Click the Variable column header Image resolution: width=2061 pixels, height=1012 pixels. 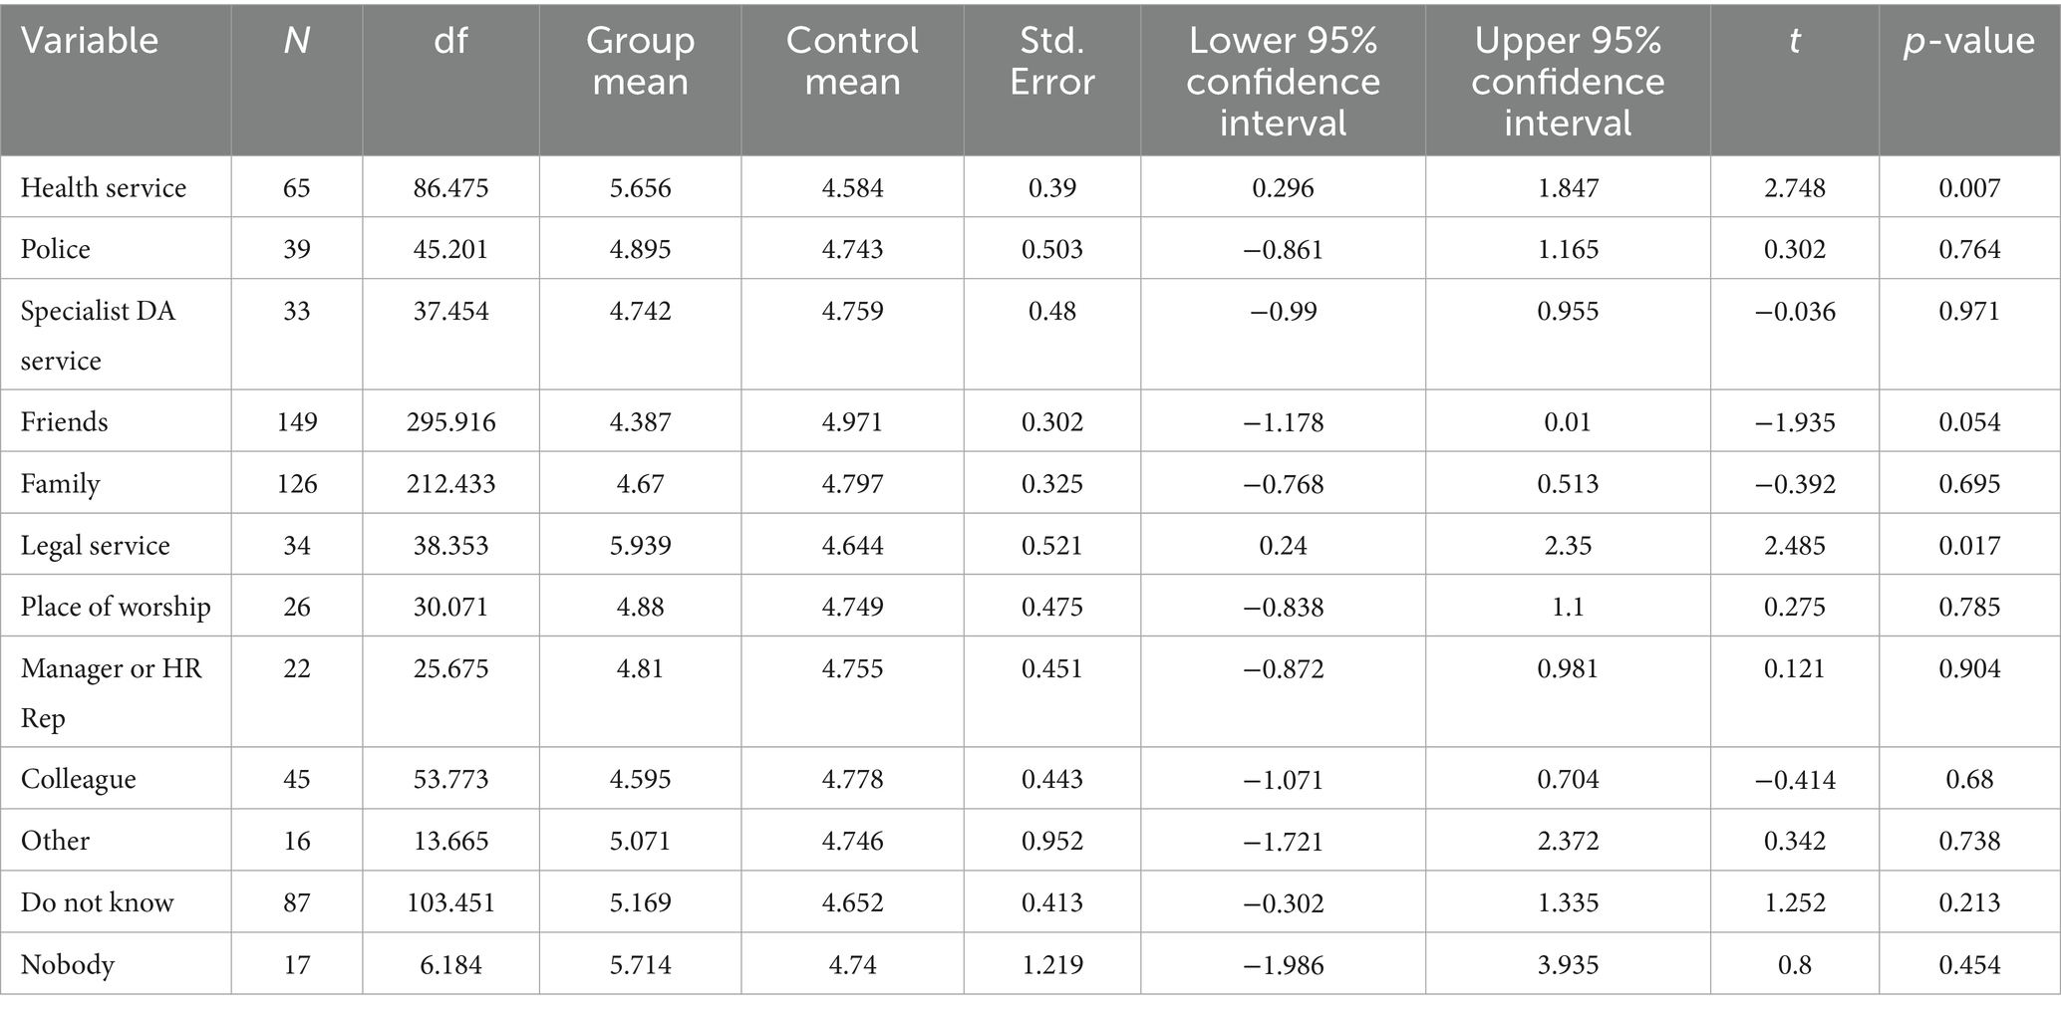(x=90, y=41)
